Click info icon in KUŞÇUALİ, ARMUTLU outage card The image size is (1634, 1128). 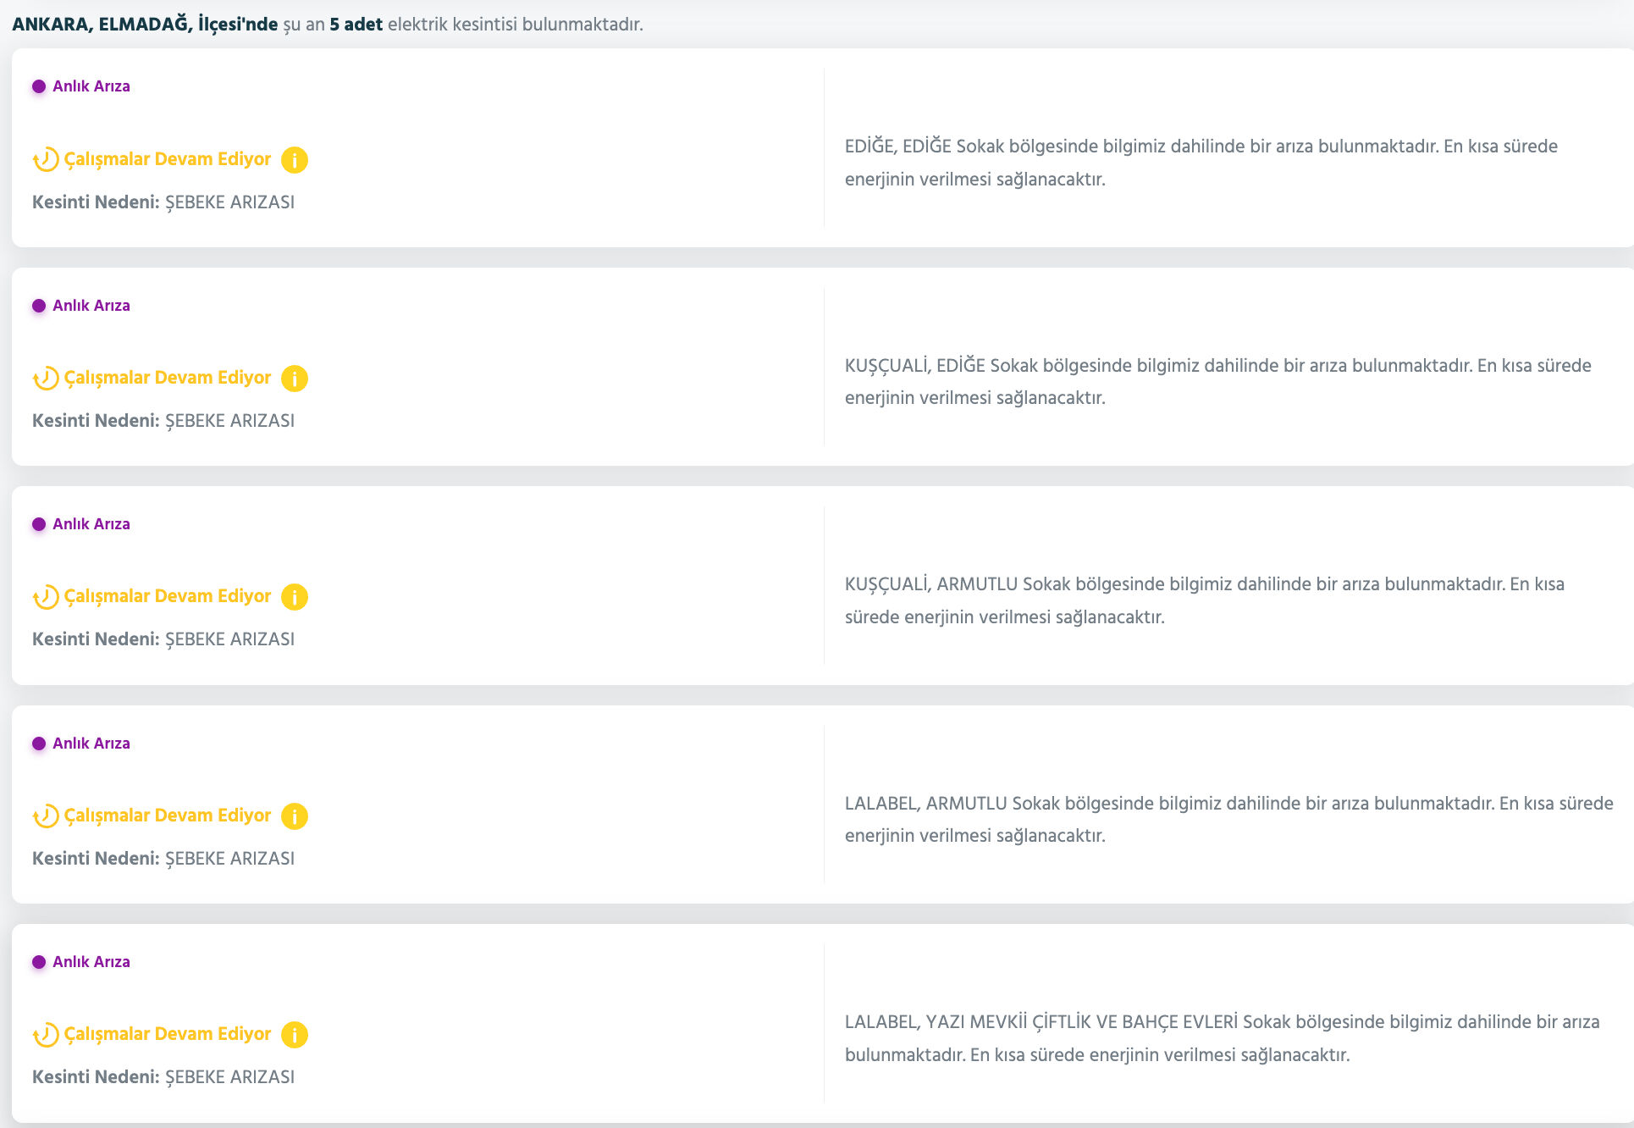(x=294, y=597)
